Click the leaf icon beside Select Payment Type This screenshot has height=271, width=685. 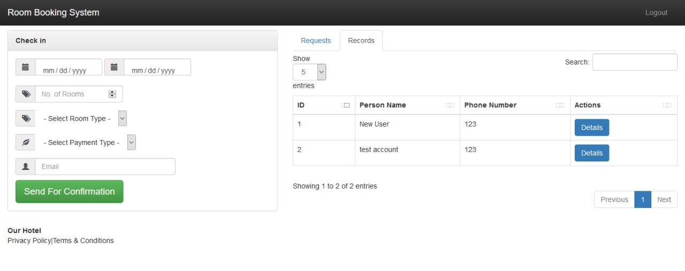pos(26,143)
